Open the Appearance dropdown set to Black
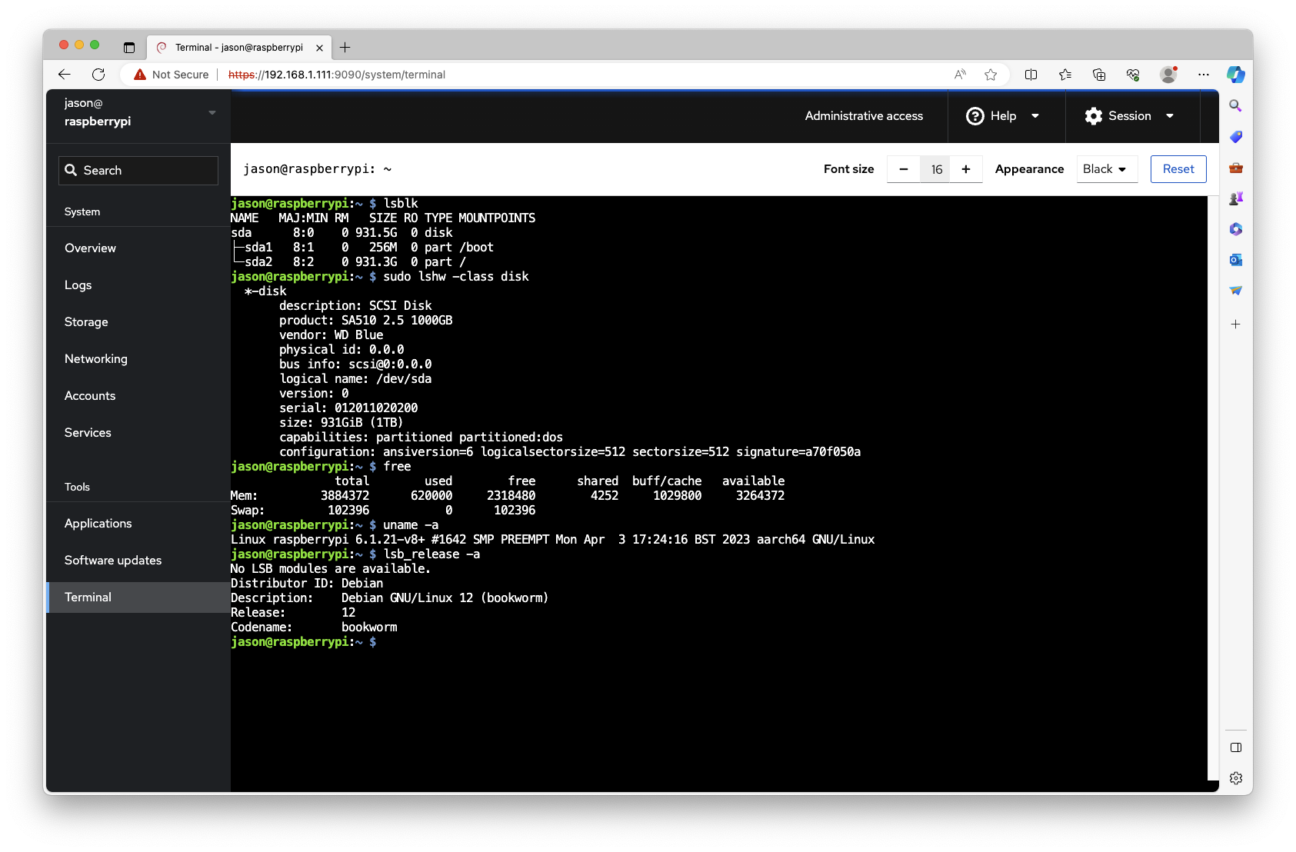Screen dimensions: 1296x852 [1106, 169]
